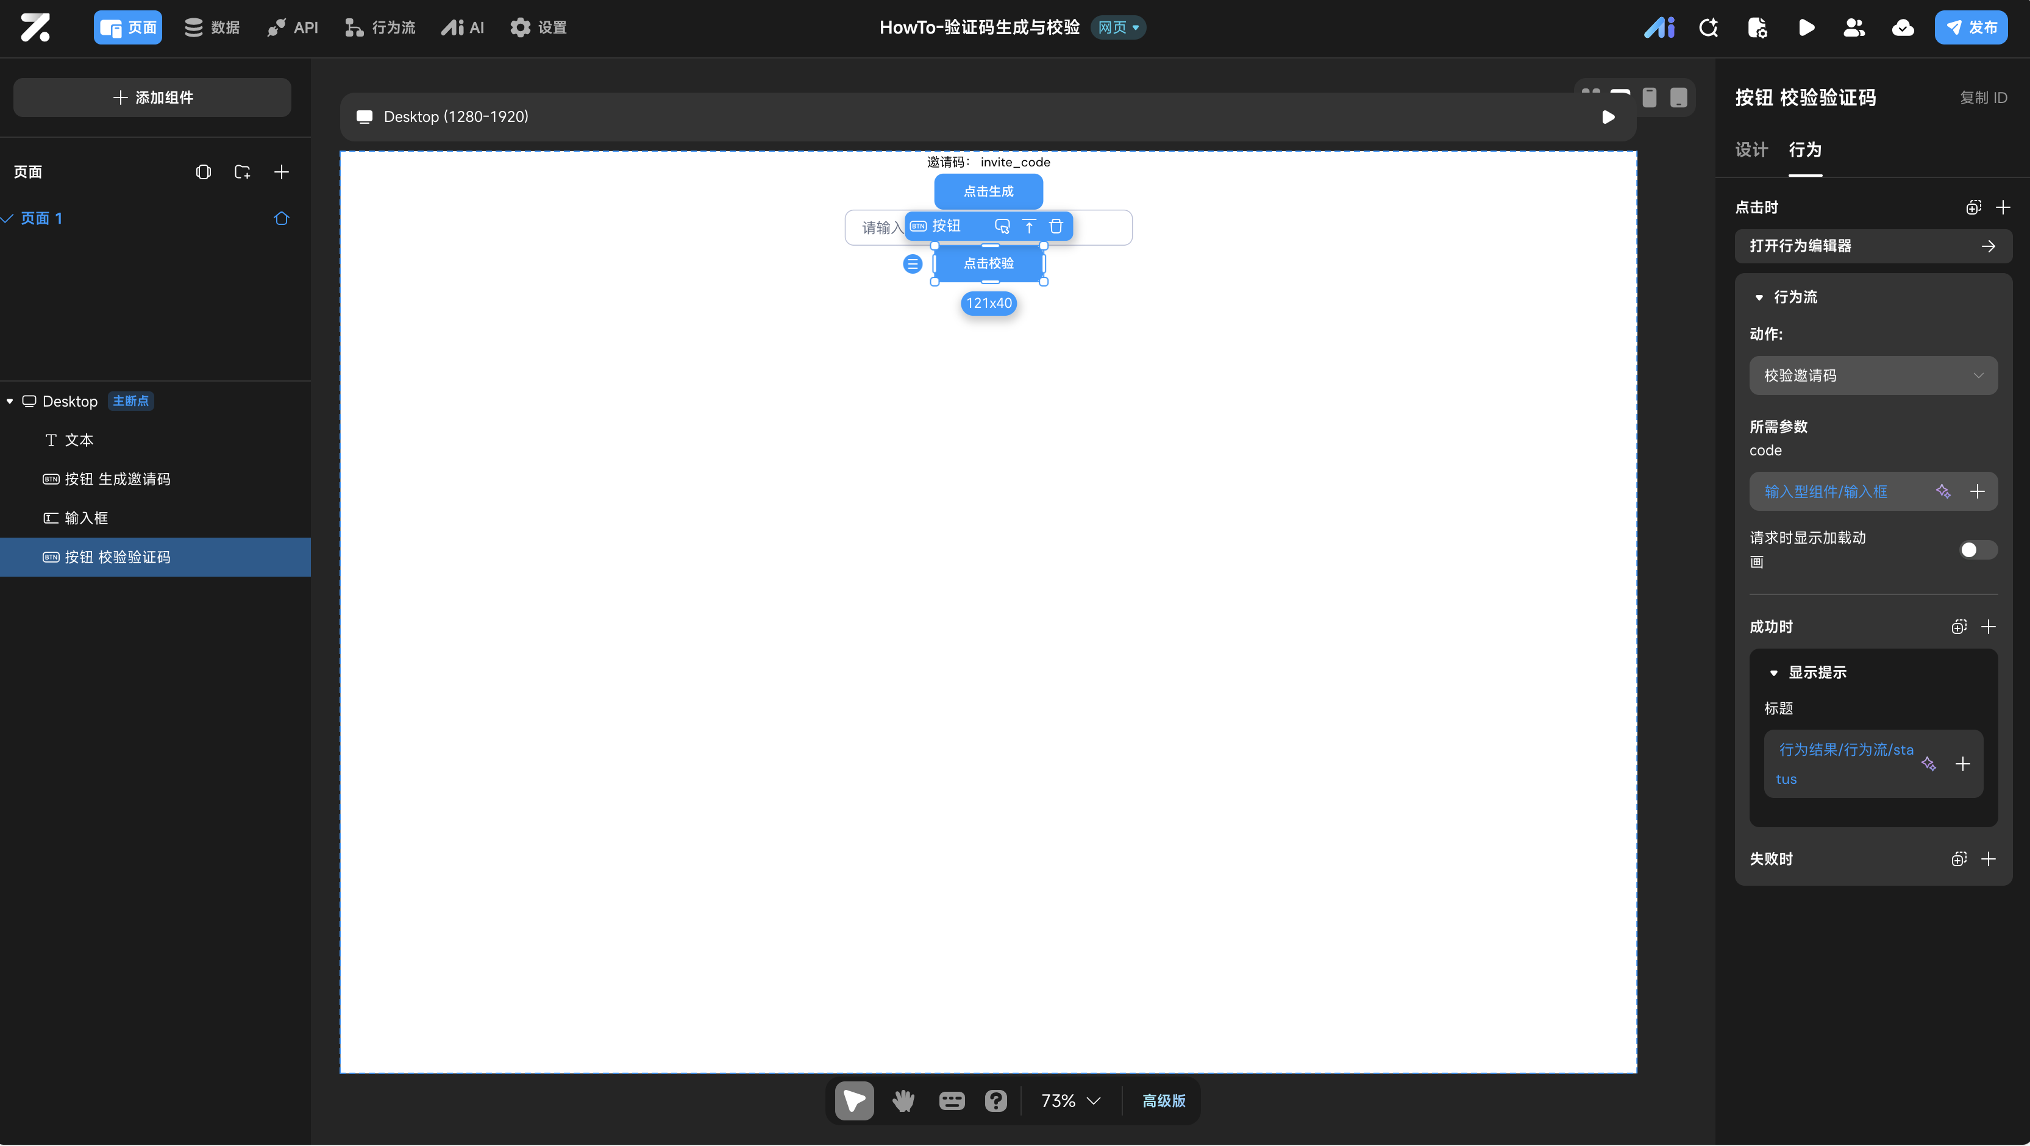Toggle 请求时显示加载动画 switch

pyautogui.click(x=1977, y=549)
